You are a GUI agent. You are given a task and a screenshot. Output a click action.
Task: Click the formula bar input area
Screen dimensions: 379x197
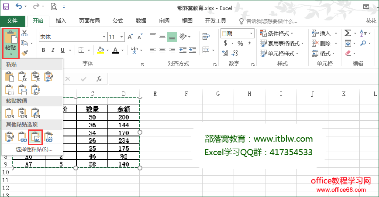tap(244, 79)
